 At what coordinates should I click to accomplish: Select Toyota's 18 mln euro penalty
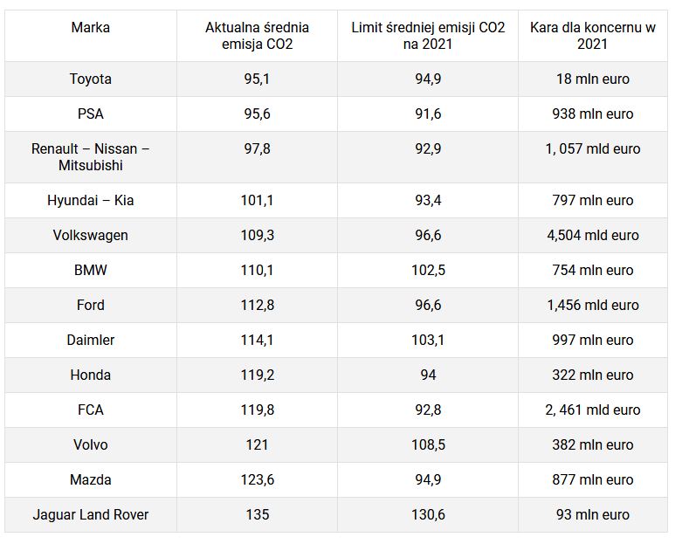coord(592,79)
